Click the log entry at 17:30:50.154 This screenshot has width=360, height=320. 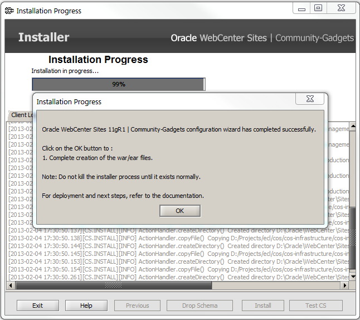click(x=179, y=269)
